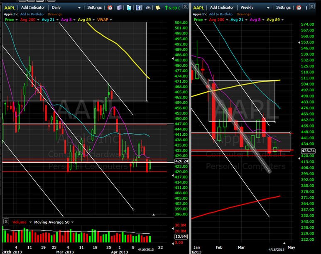Expand the Price dropdown in Weekly chart

coord(206,20)
